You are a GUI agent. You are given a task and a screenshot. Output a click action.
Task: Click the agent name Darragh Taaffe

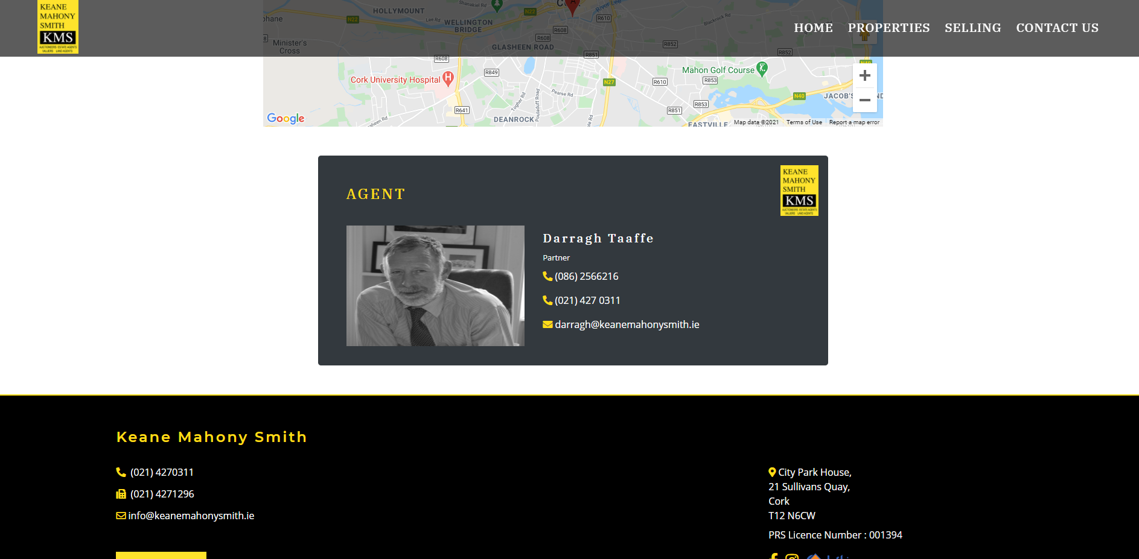click(x=598, y=238)
